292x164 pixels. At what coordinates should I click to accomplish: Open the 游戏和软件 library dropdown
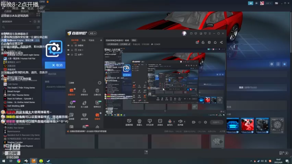coord(16,22)
